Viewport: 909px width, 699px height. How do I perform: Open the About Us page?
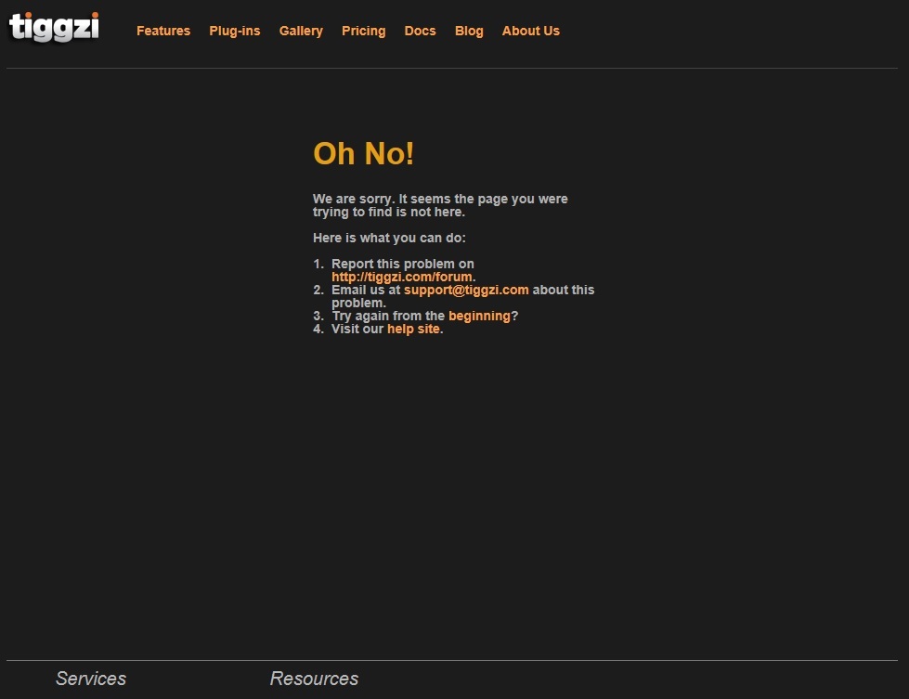pyautogui.click(x=531, y=31)
